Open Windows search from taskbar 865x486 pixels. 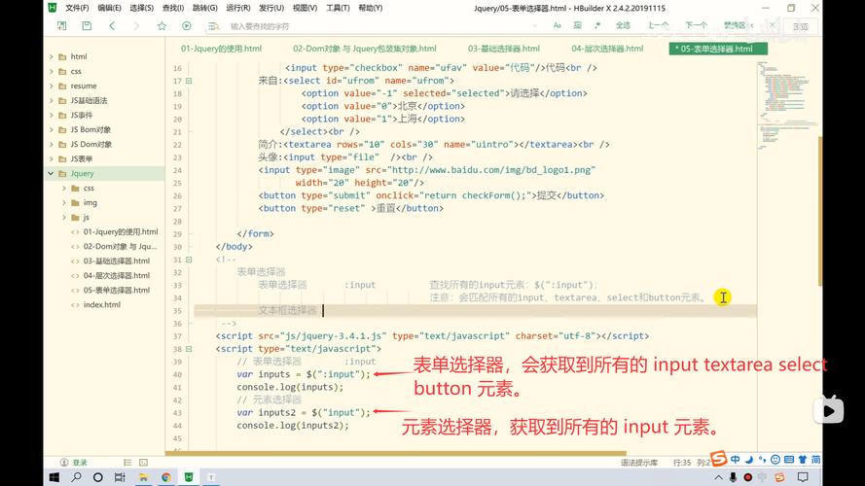[x=76, y=477]
